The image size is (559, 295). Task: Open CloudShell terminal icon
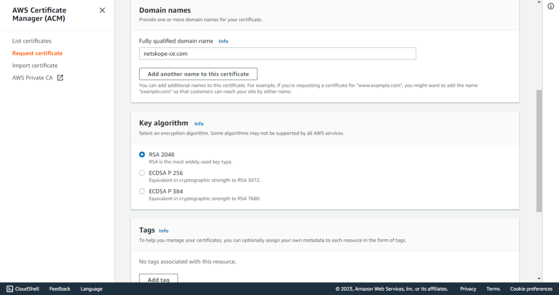[x=10, y=289]
